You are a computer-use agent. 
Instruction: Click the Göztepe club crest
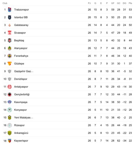(10, 63)
